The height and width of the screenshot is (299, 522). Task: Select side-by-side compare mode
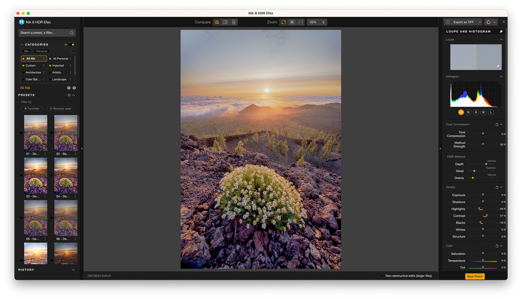click(233, 22)
